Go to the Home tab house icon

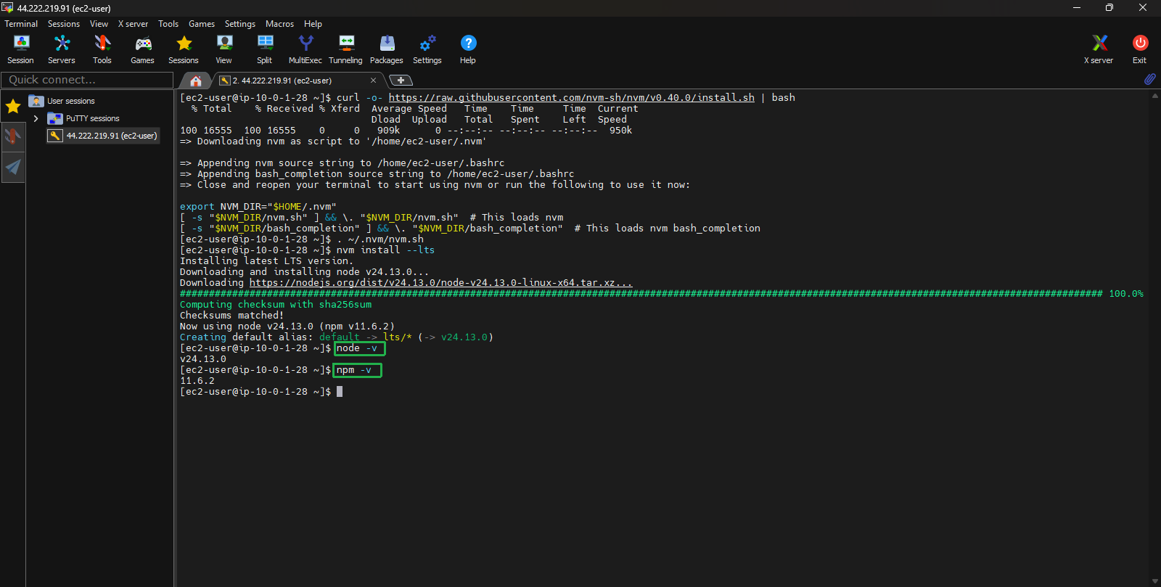196,81
